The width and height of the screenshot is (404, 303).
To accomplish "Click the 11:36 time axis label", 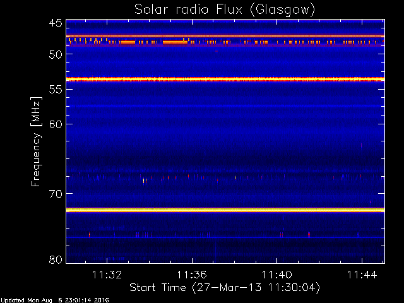I will coord(192,275).
